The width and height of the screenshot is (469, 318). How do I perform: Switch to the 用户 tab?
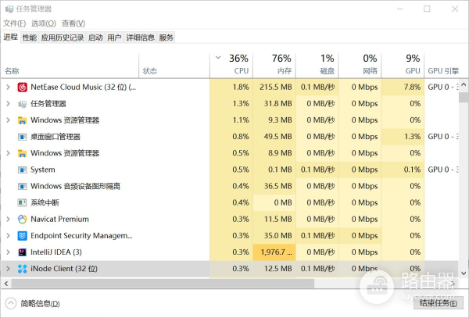coord(114,38)
